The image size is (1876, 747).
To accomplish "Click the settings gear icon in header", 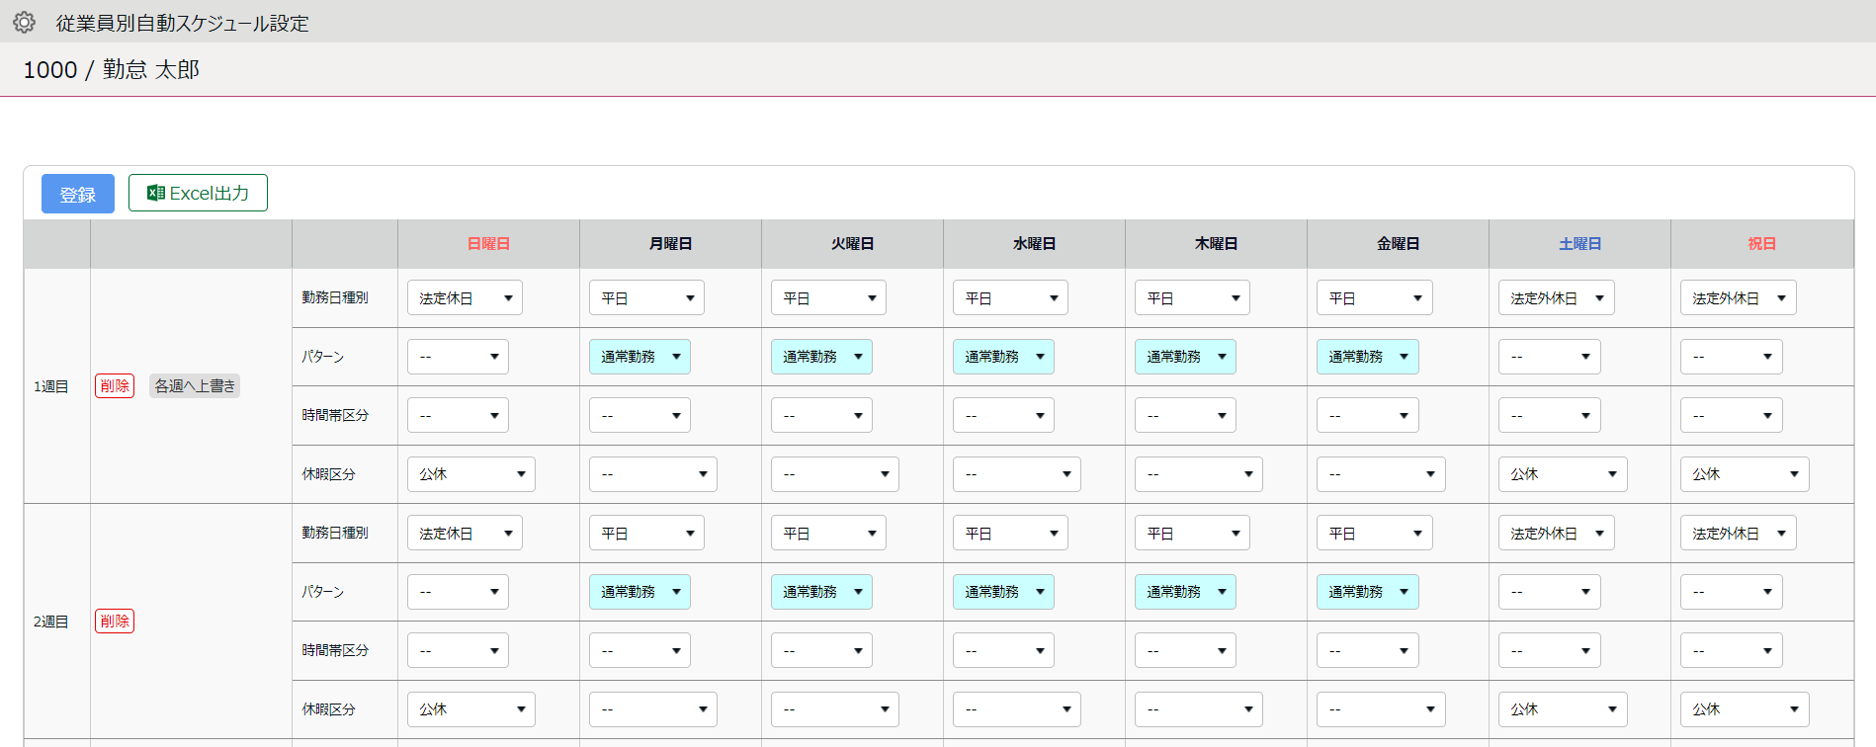I will pyautogui.click(x=24, y=22).
